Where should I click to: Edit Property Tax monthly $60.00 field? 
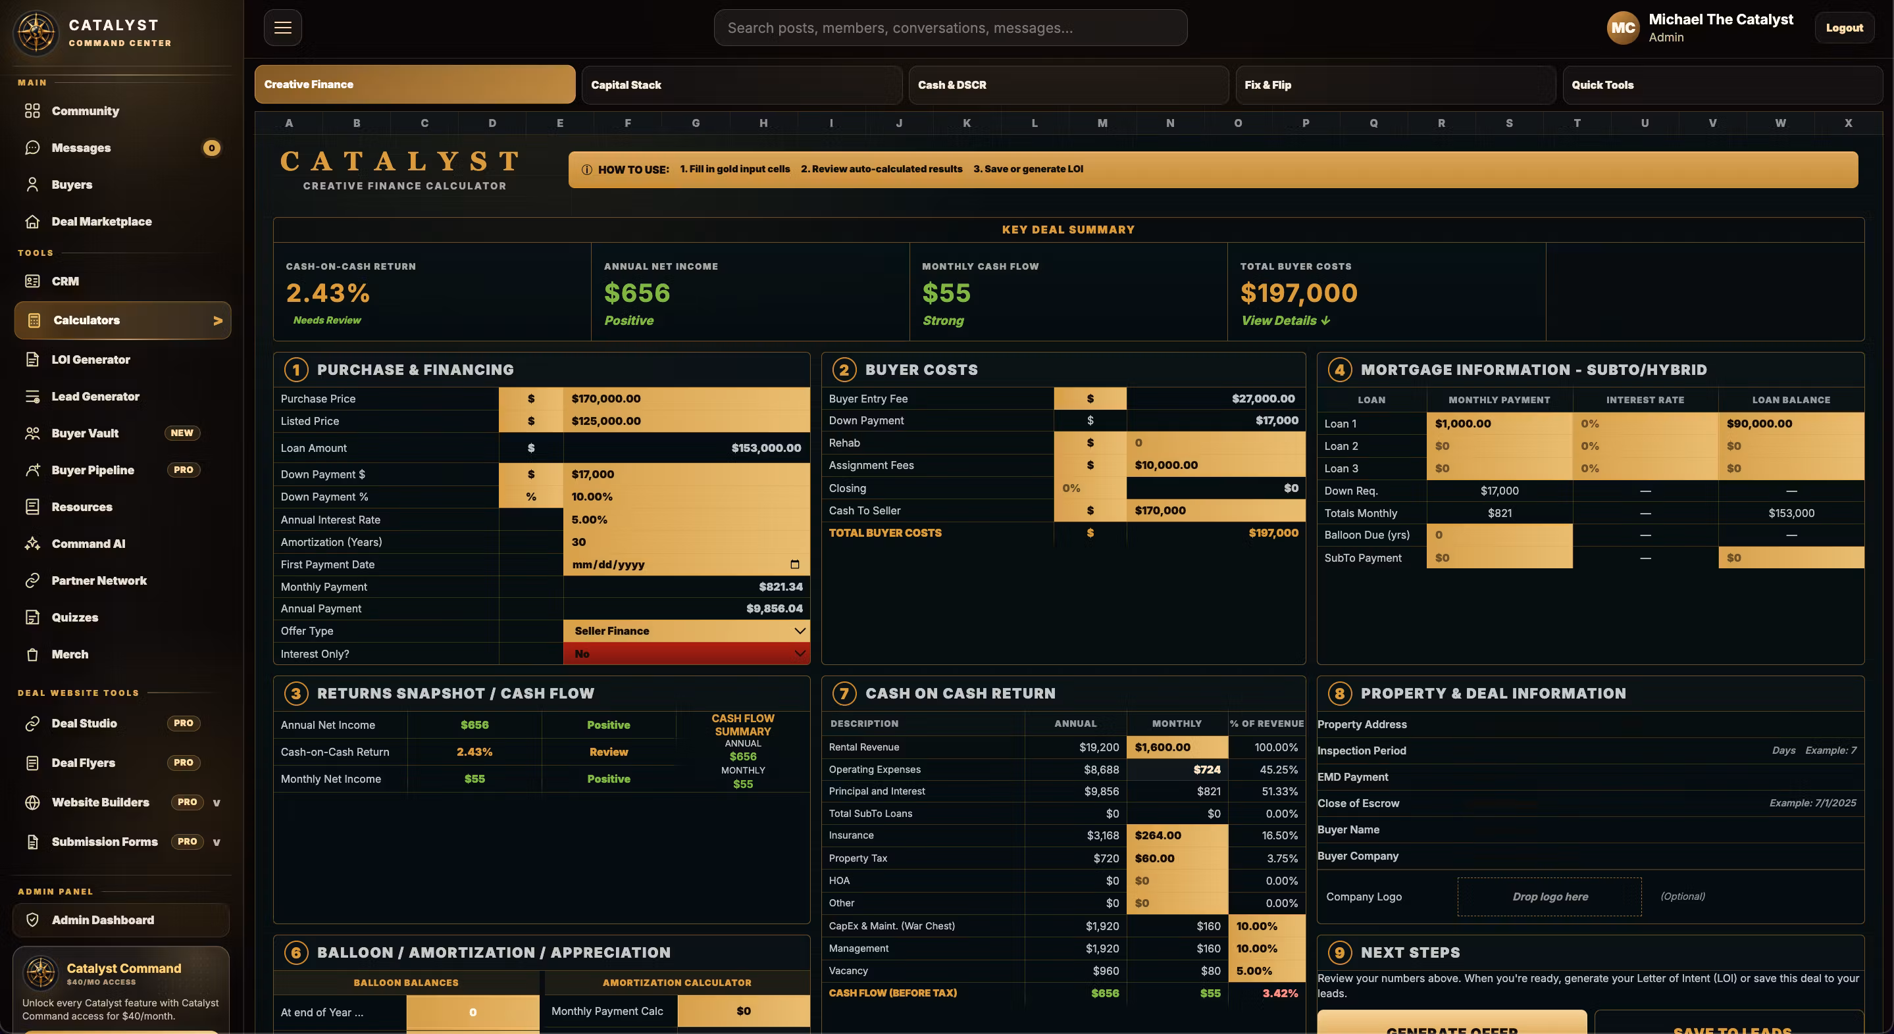[1177, 858]
